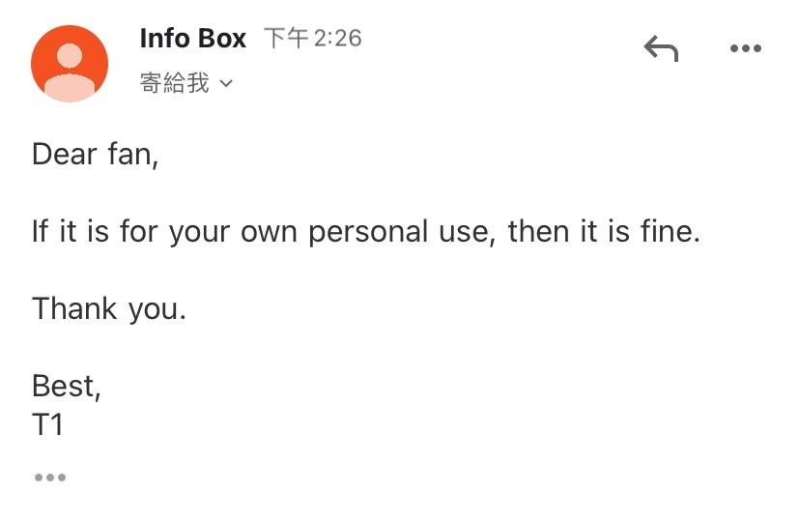
Task: Click the word personal in the message
Action: coord(368,232)
